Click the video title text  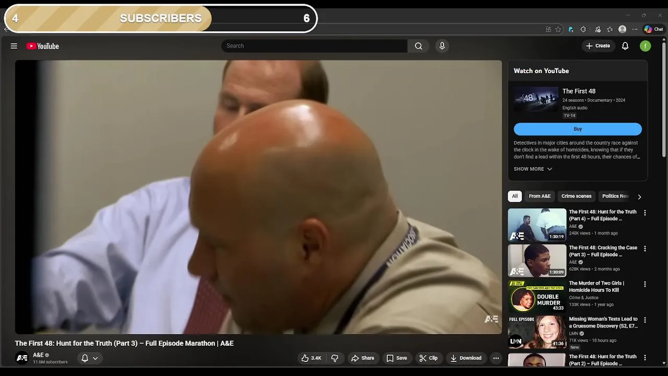coord(124,343)
